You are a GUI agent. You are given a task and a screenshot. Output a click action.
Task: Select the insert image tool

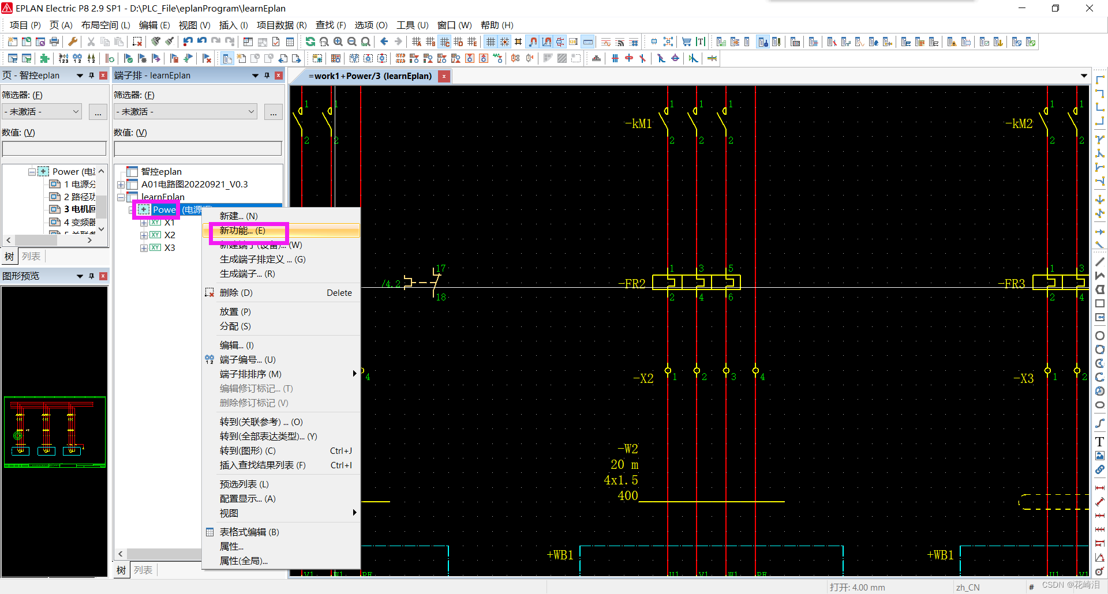pos(1100,456)
